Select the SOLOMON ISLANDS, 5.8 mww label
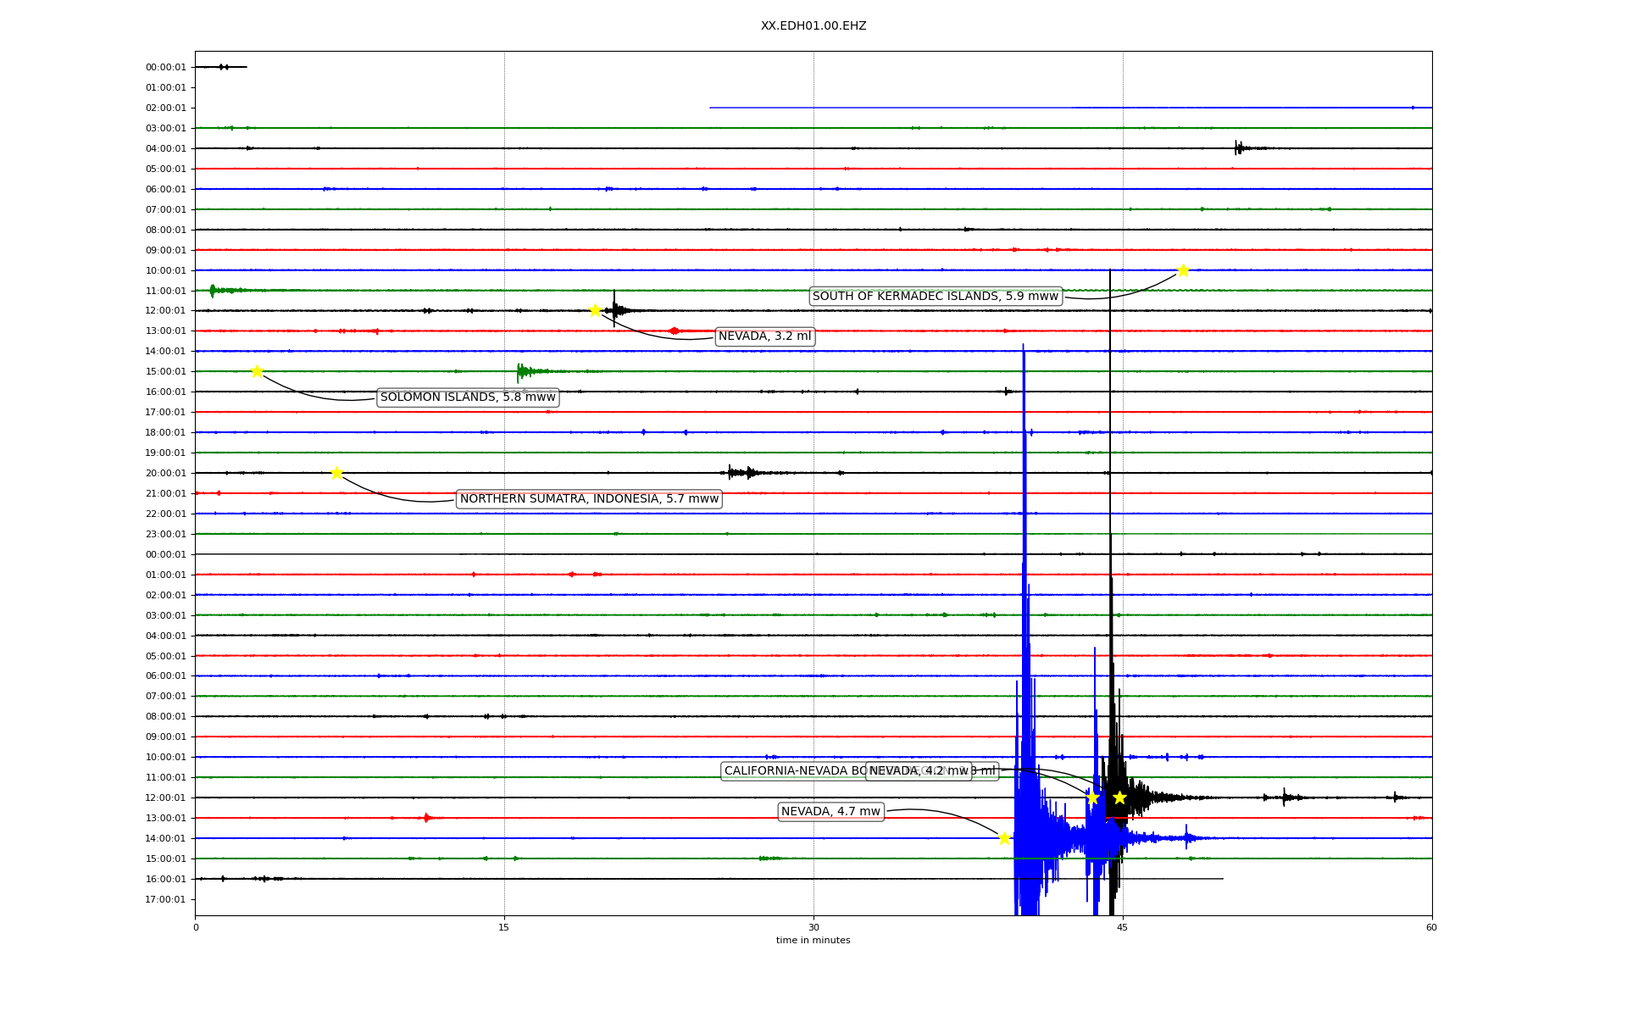This screenshot has height=1017, width=1627. [x=468, y=397]
